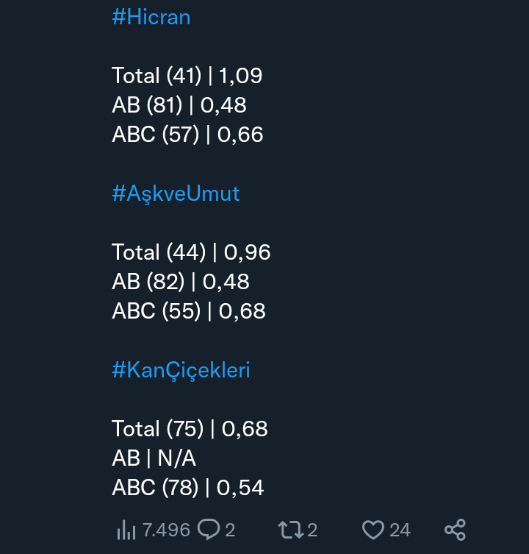Click the 7.496 views number
This screenshot has width=529, height=554.
[x=166, y=530]
